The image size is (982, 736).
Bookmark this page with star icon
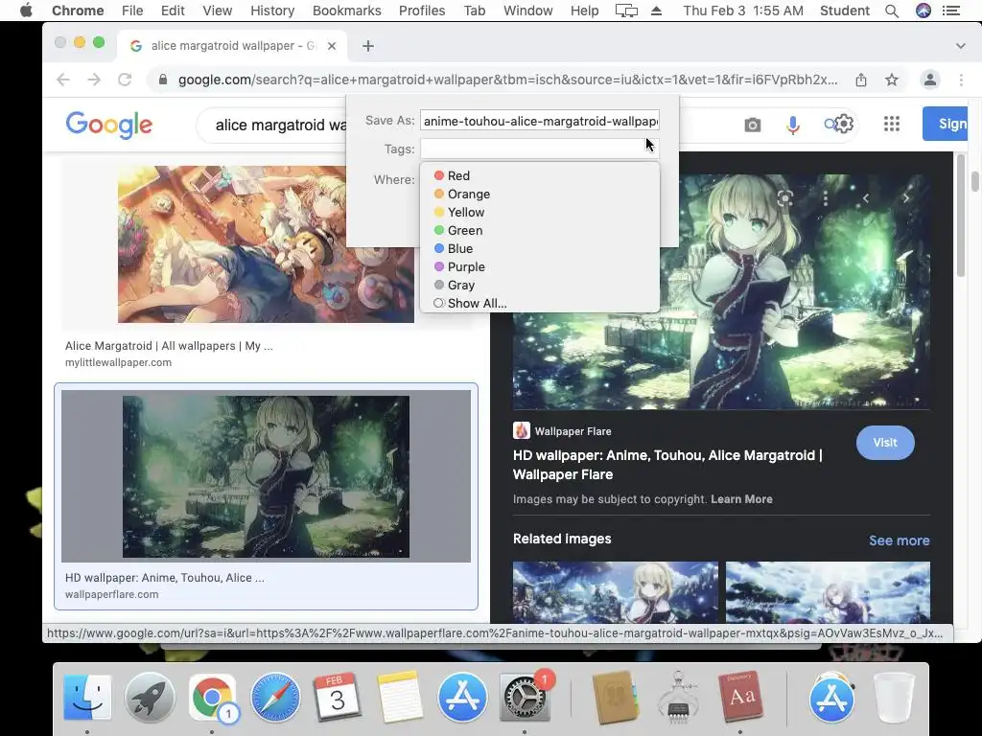click(x=892, y=80)
